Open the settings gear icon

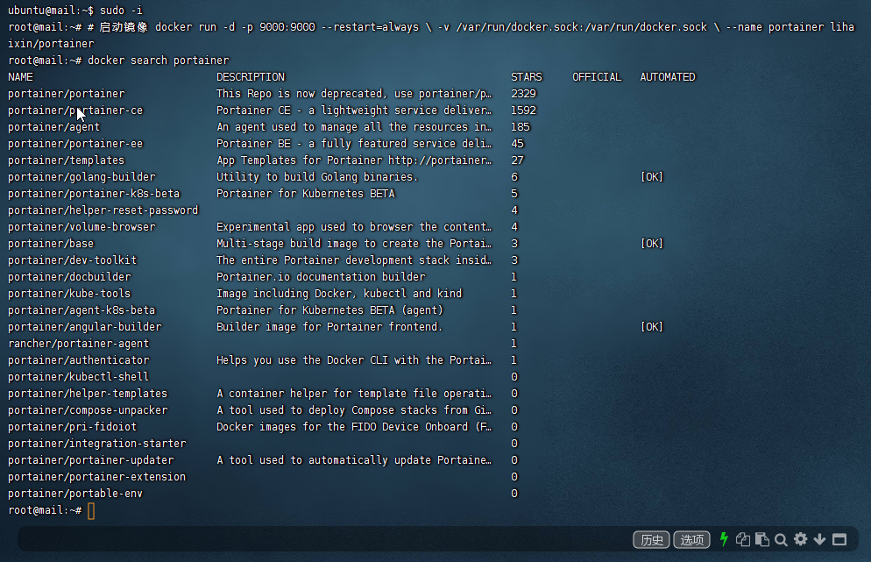[800, 538]
